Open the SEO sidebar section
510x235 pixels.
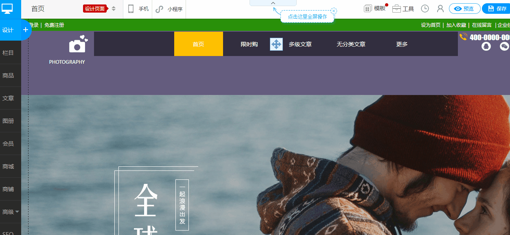tap(8, 233)
